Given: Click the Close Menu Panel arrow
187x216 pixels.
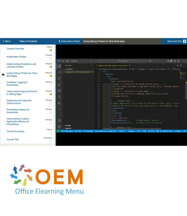Looking at the screenshot, I should click(x=59, y=41).
